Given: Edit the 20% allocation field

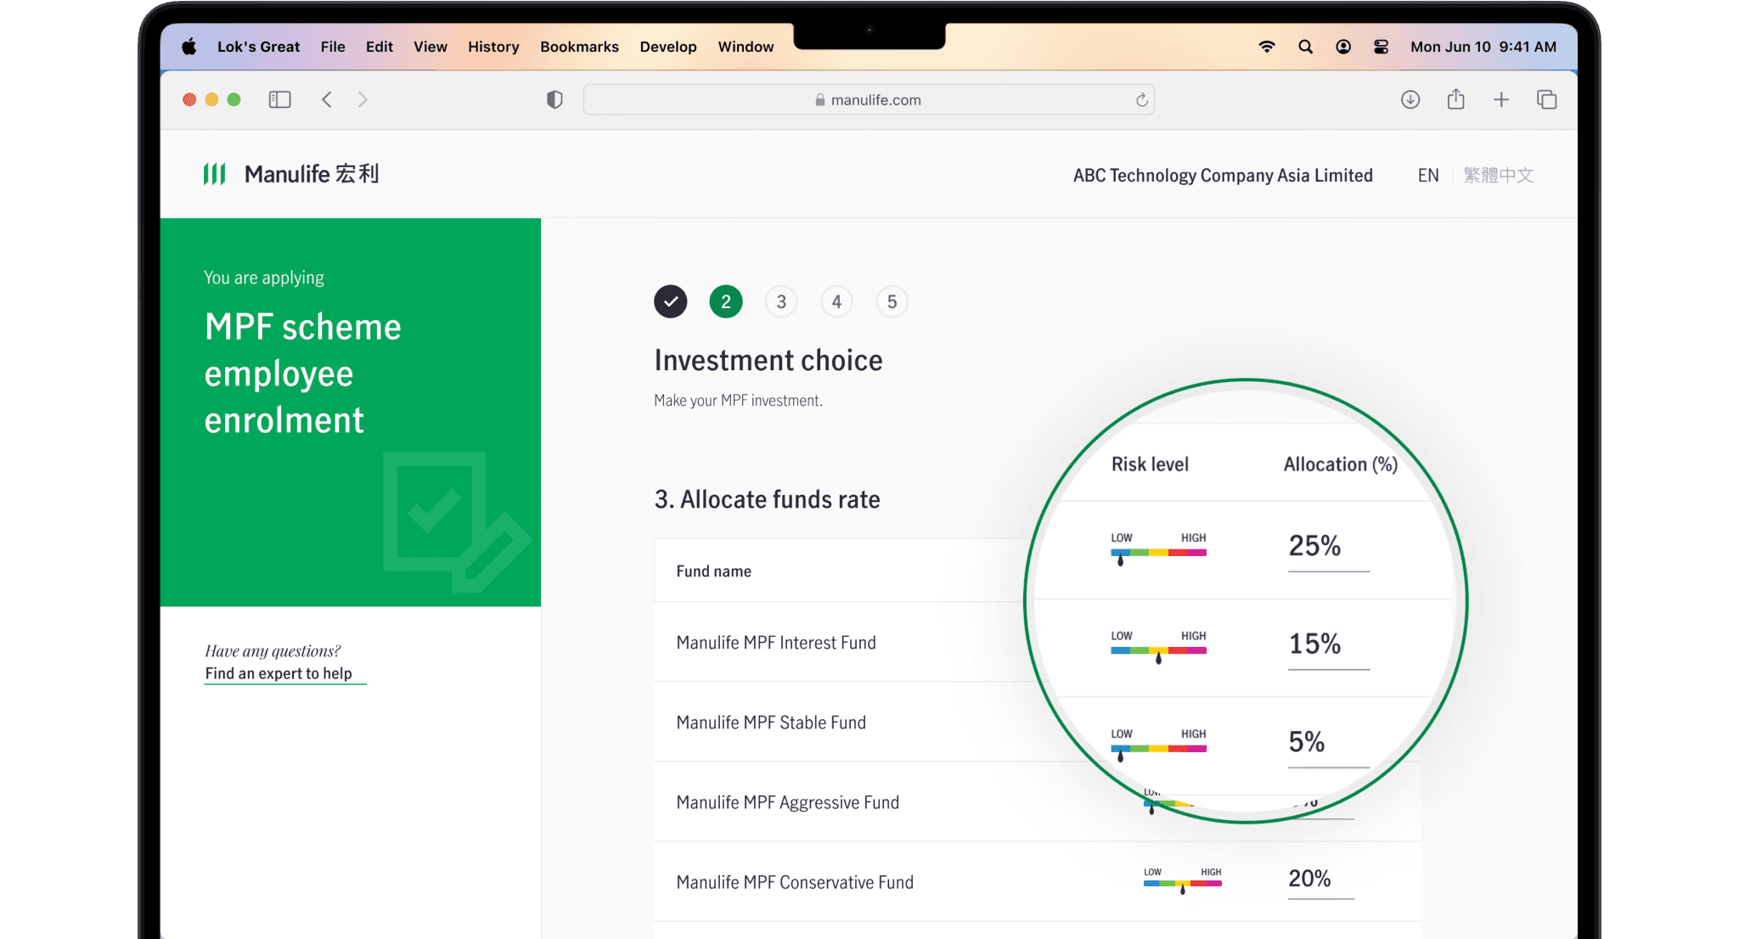Looking at the screenshot, I should pos(1319,880).
